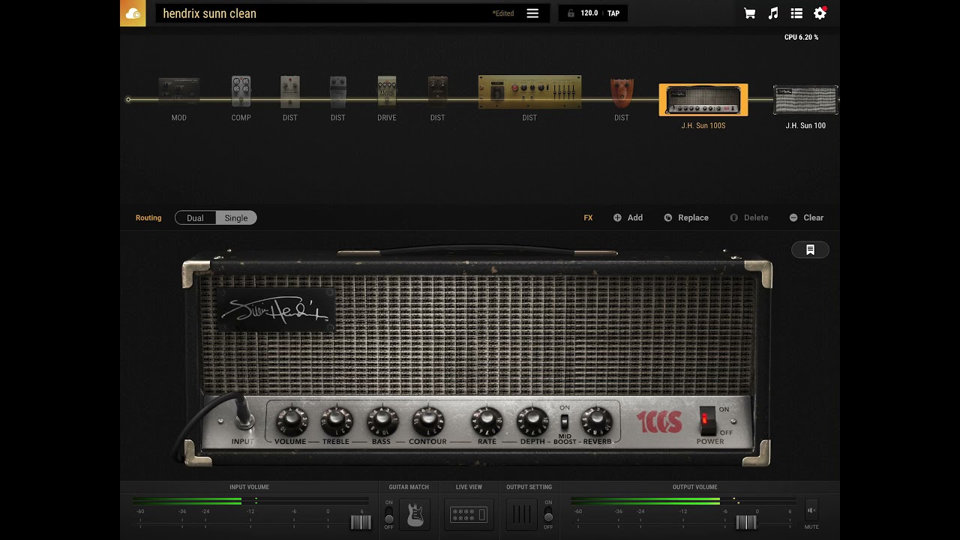Select the orange face-shaped DIST pedal
Viewport: 960px width, 540px height.
[x=621, y=93]
